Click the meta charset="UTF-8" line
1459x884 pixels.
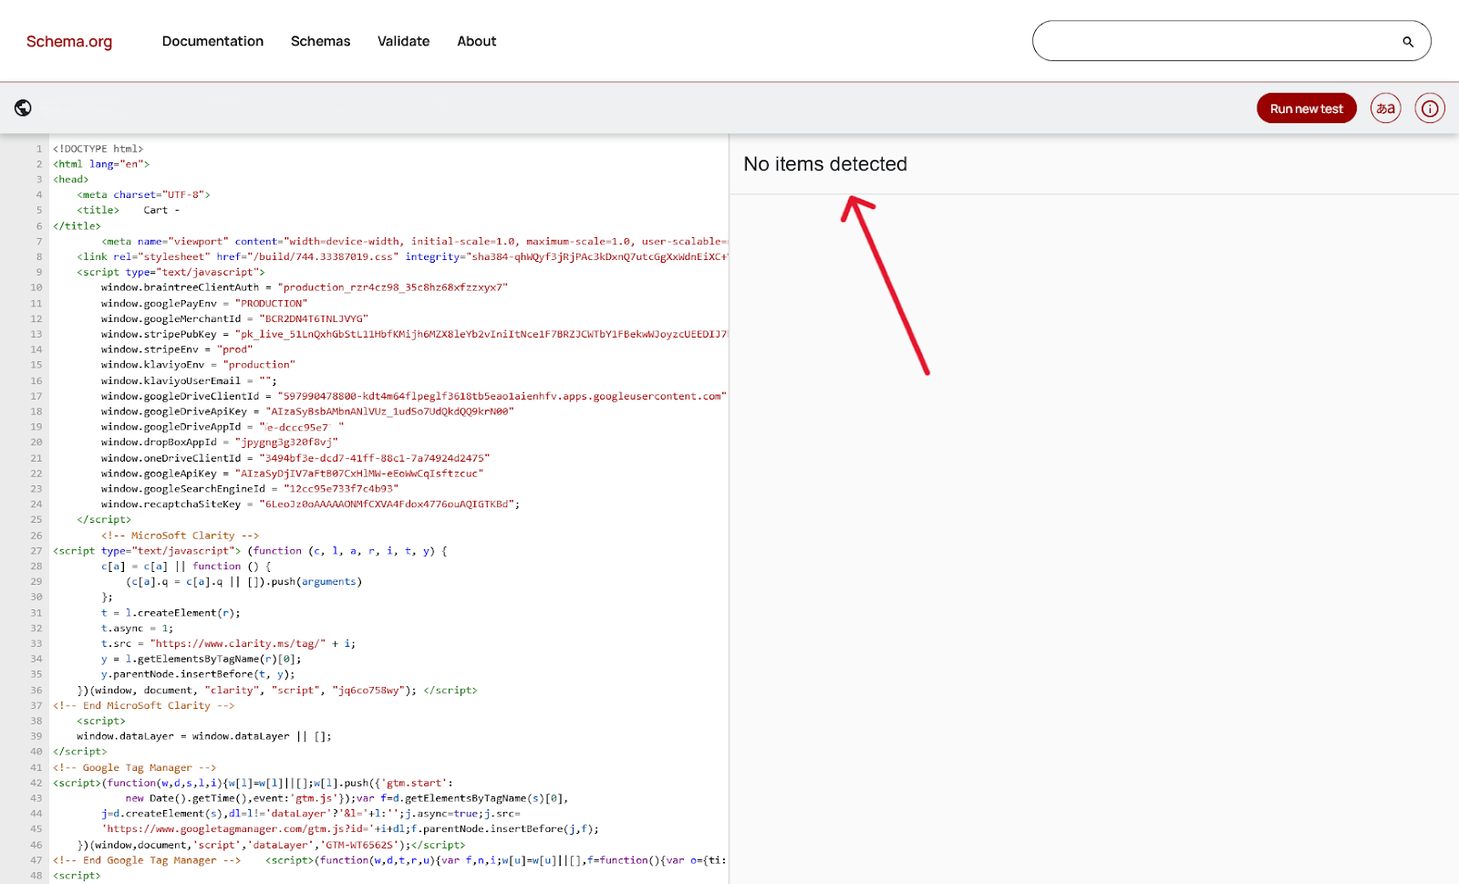144,194
